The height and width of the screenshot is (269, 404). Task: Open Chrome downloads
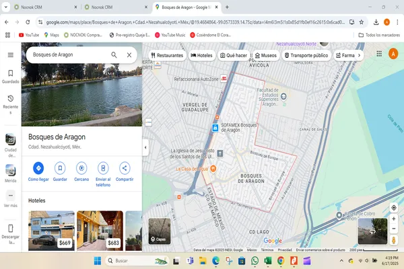376,22
